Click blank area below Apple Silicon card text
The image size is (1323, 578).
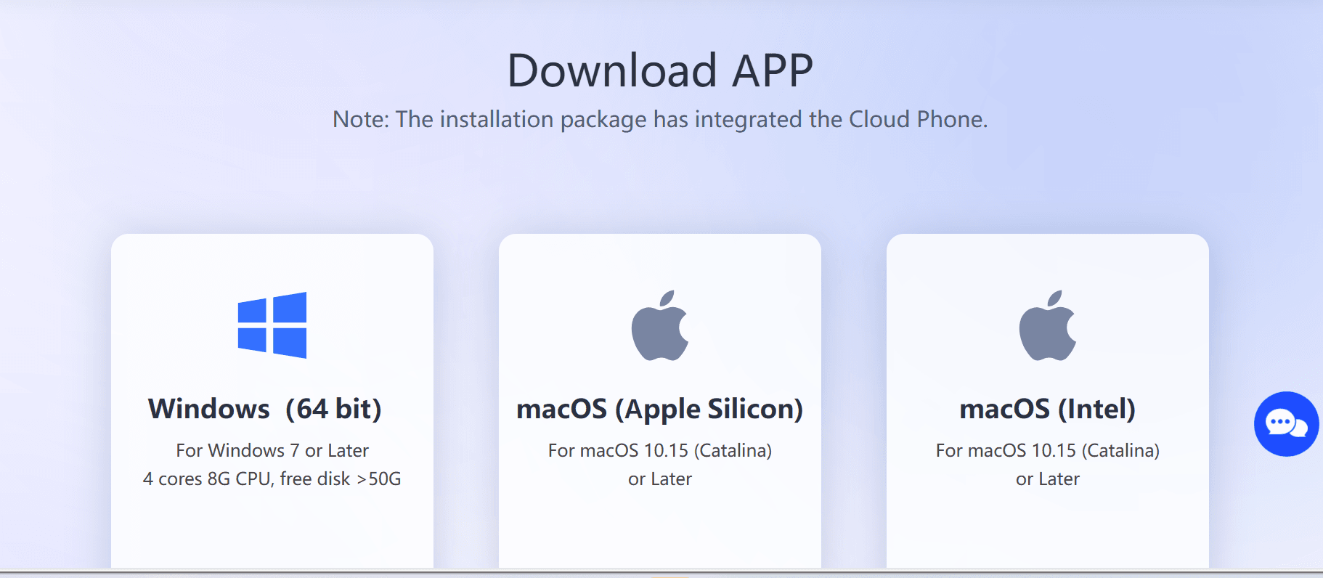(660, 530)
